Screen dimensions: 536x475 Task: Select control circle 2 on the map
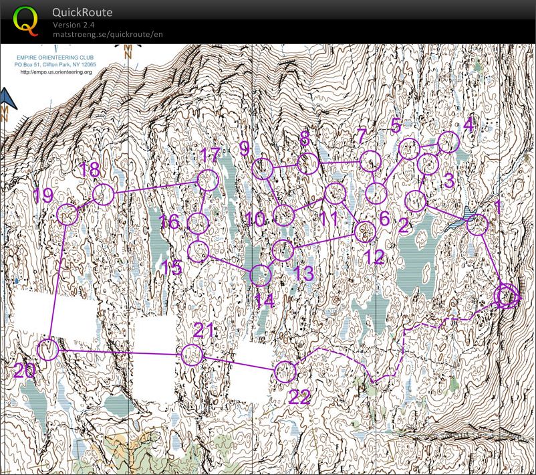pyautogui.click(x=416, y=200)
